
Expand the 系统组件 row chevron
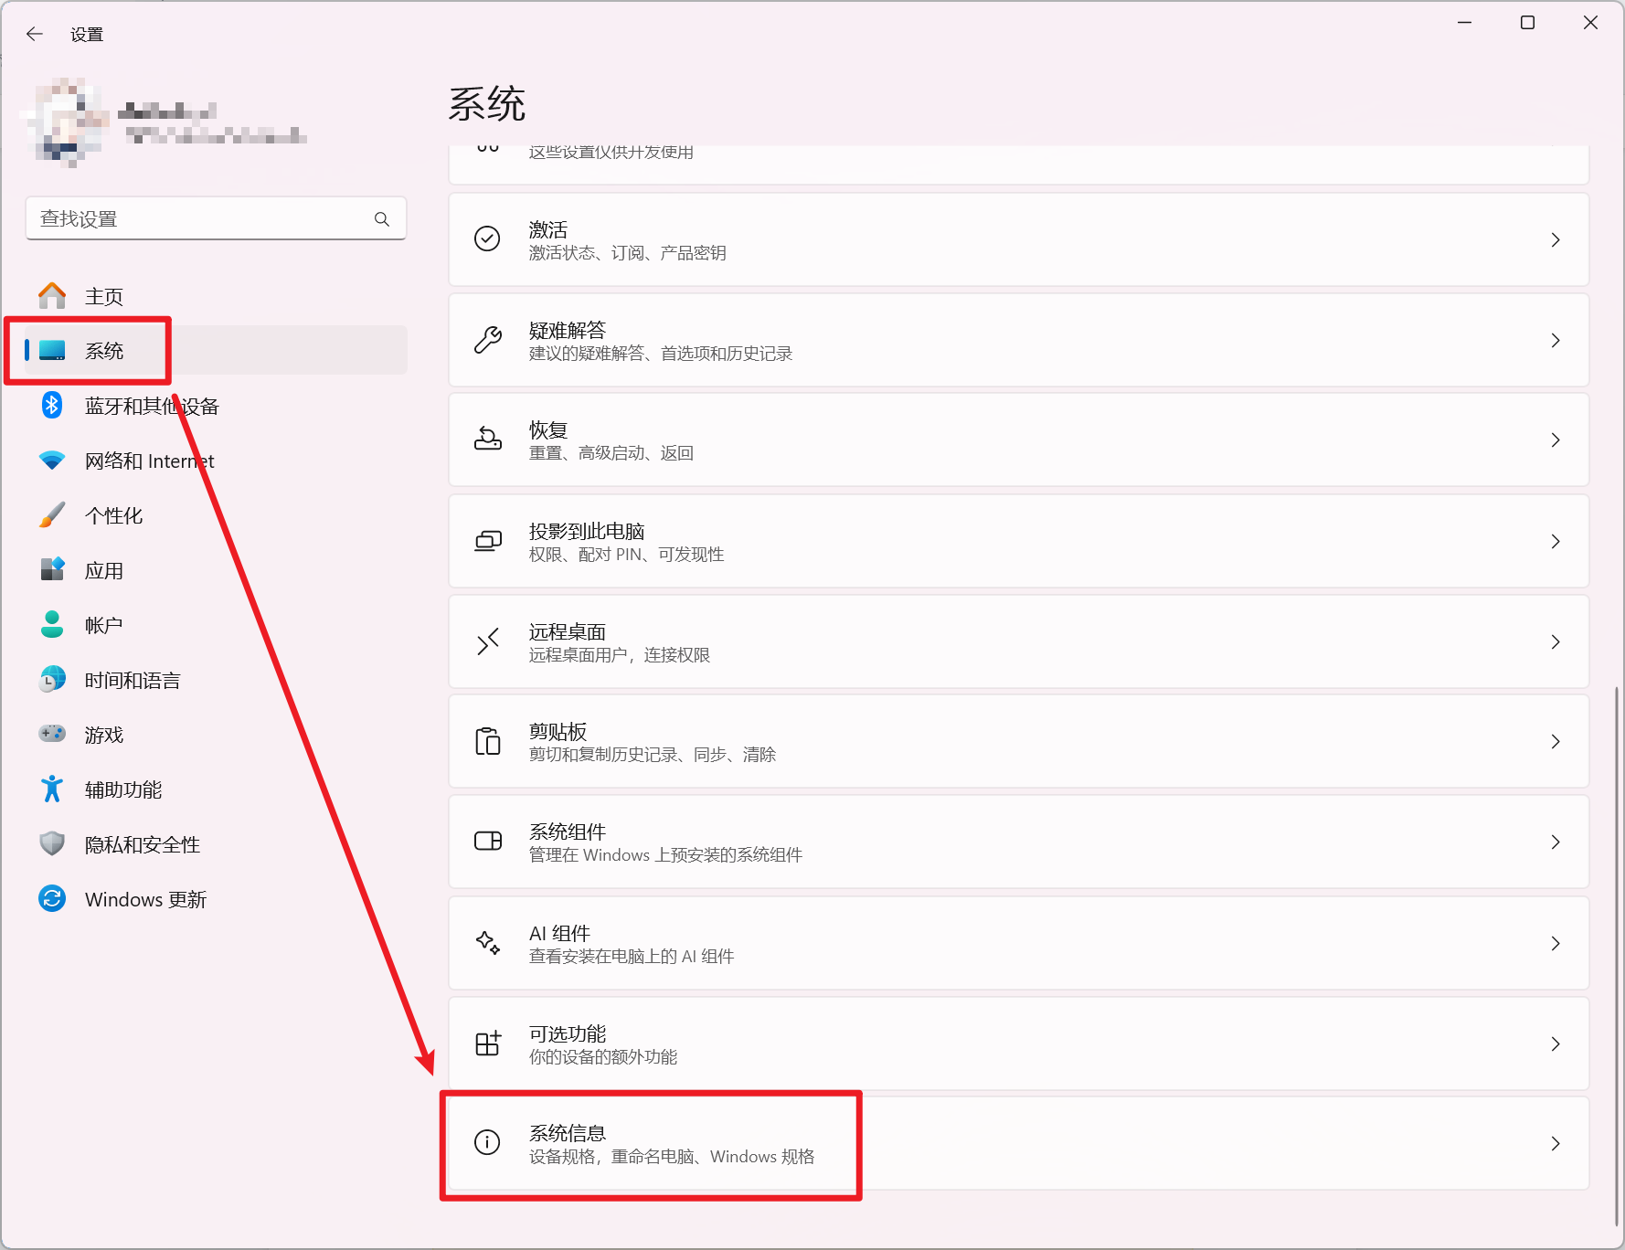(1556, 842)
